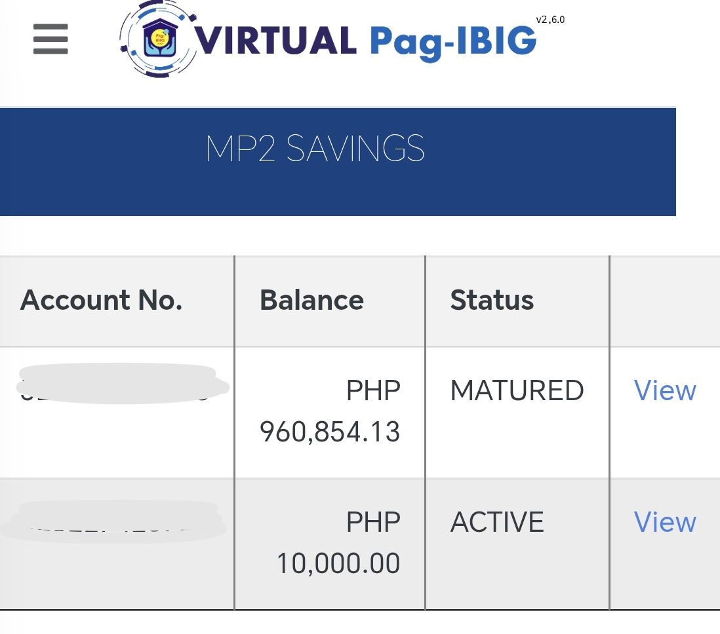This screenshot has height=634, width=720.
Task: Click the MATURED status text
Action: pos(517,391)
